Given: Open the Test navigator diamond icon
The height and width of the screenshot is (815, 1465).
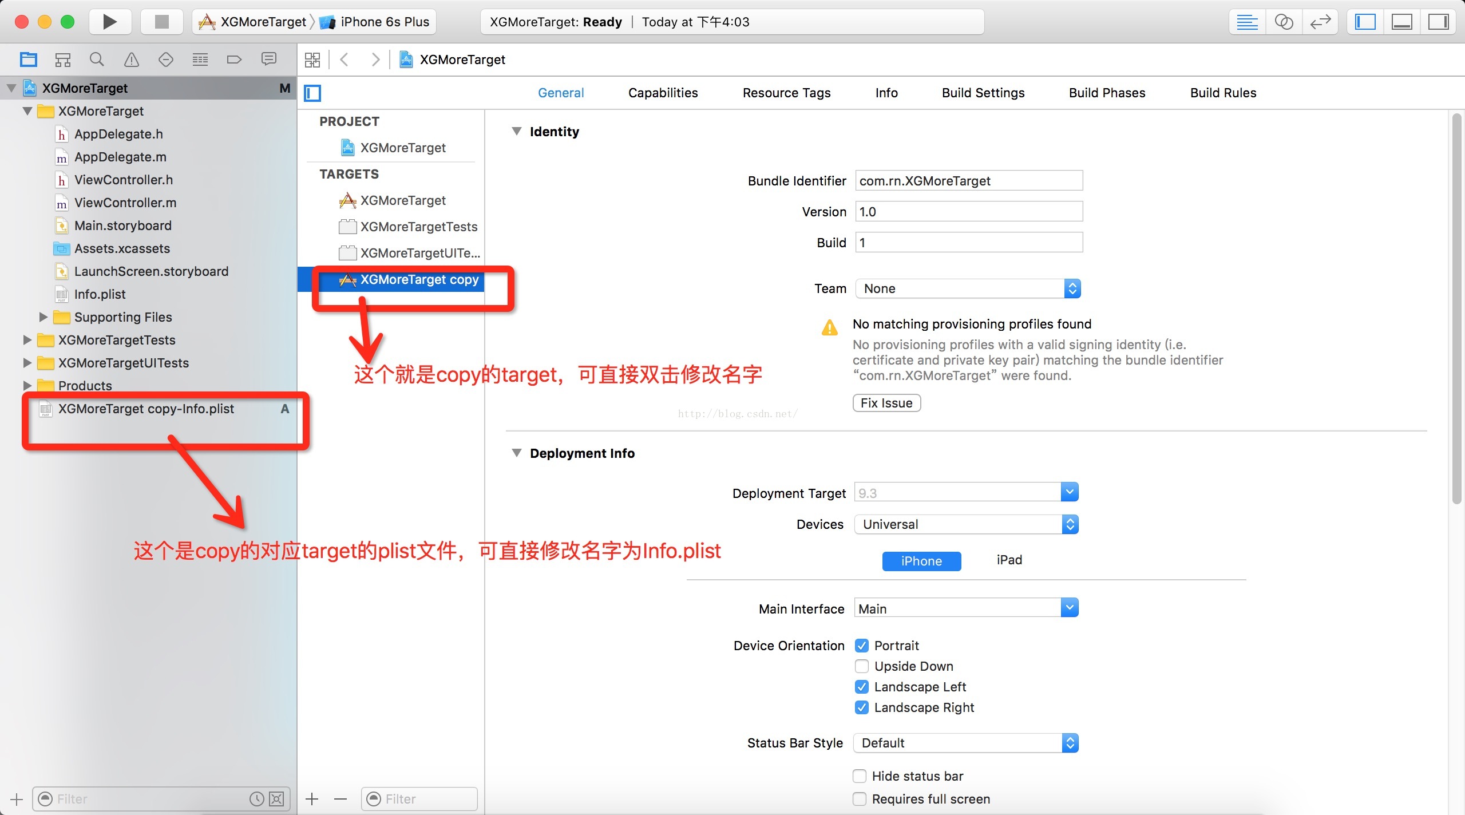Looking at the screenshot, I should [166, 60].
